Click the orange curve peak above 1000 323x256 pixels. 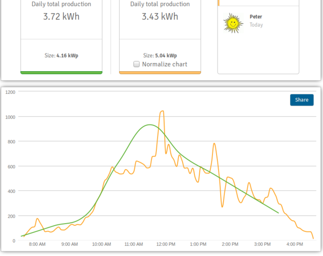tap(163, 111)
